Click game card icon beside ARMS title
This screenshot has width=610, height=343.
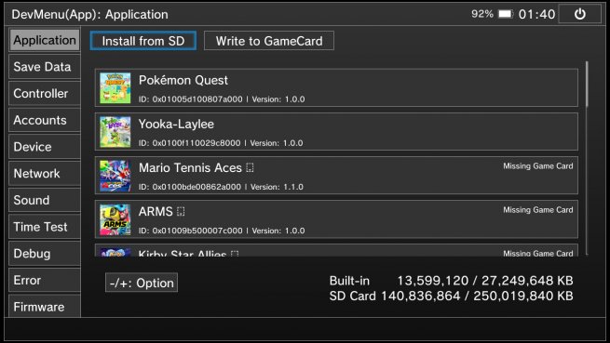181,212
